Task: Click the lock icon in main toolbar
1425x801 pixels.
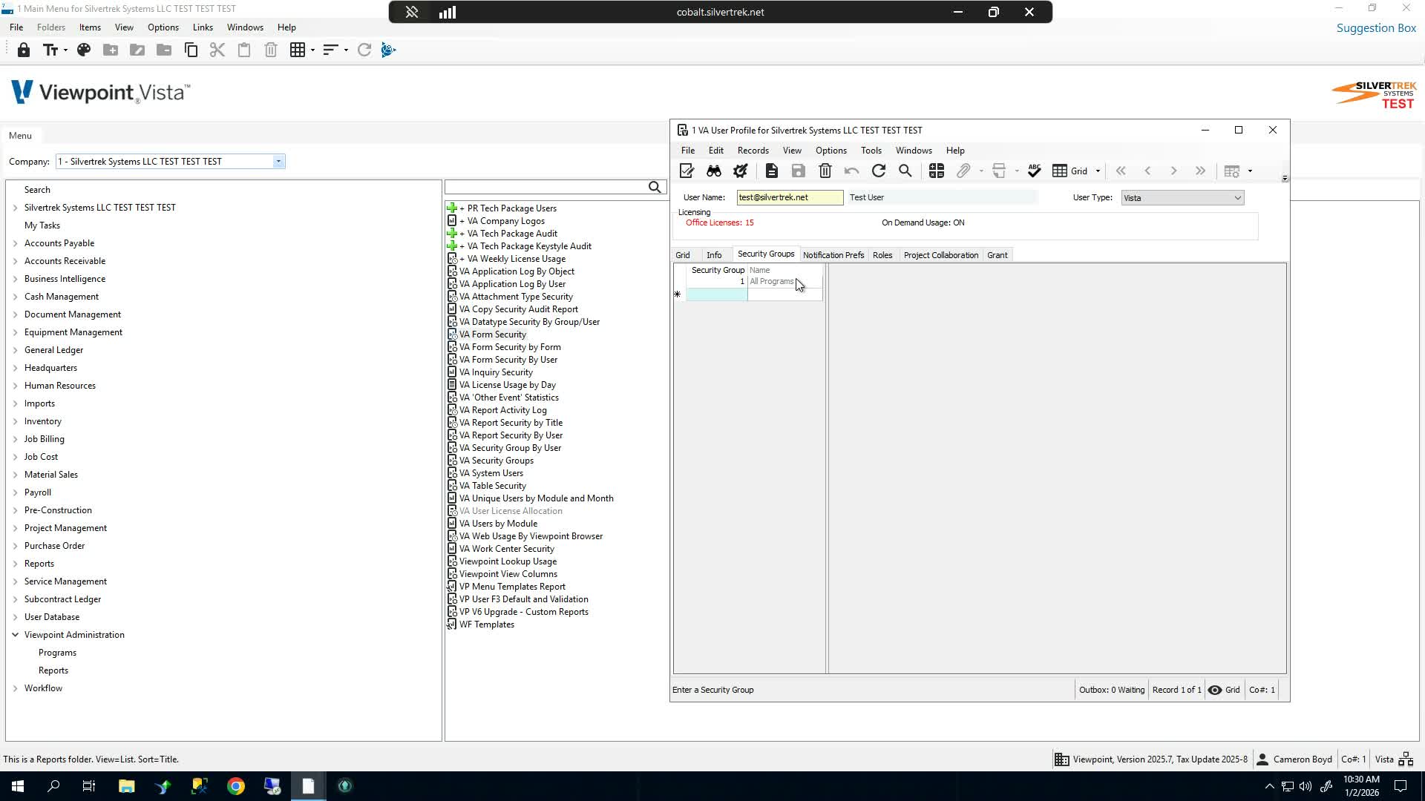Action: (24, 50)
